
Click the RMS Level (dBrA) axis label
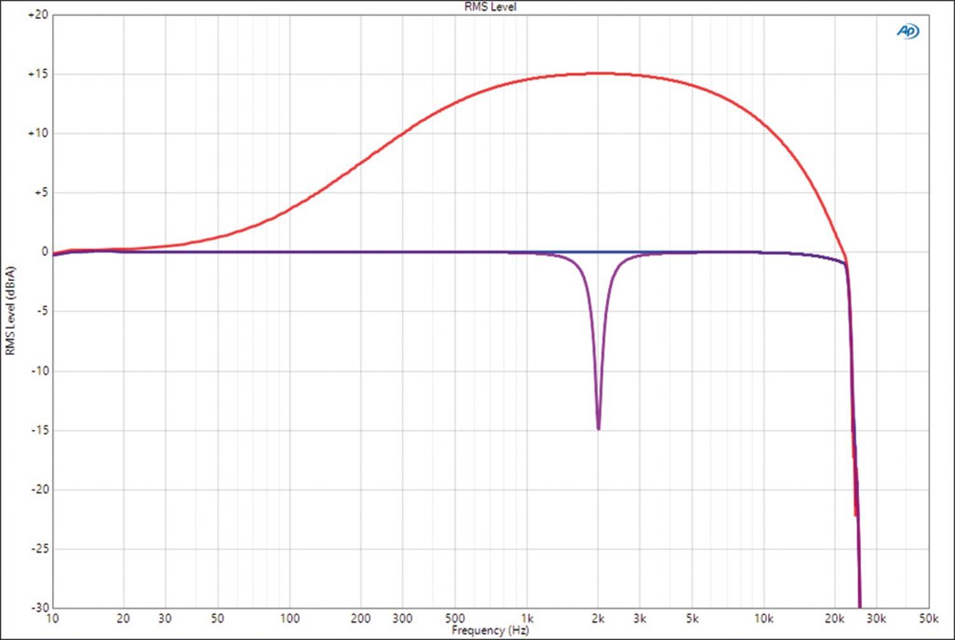click(10, 311)
